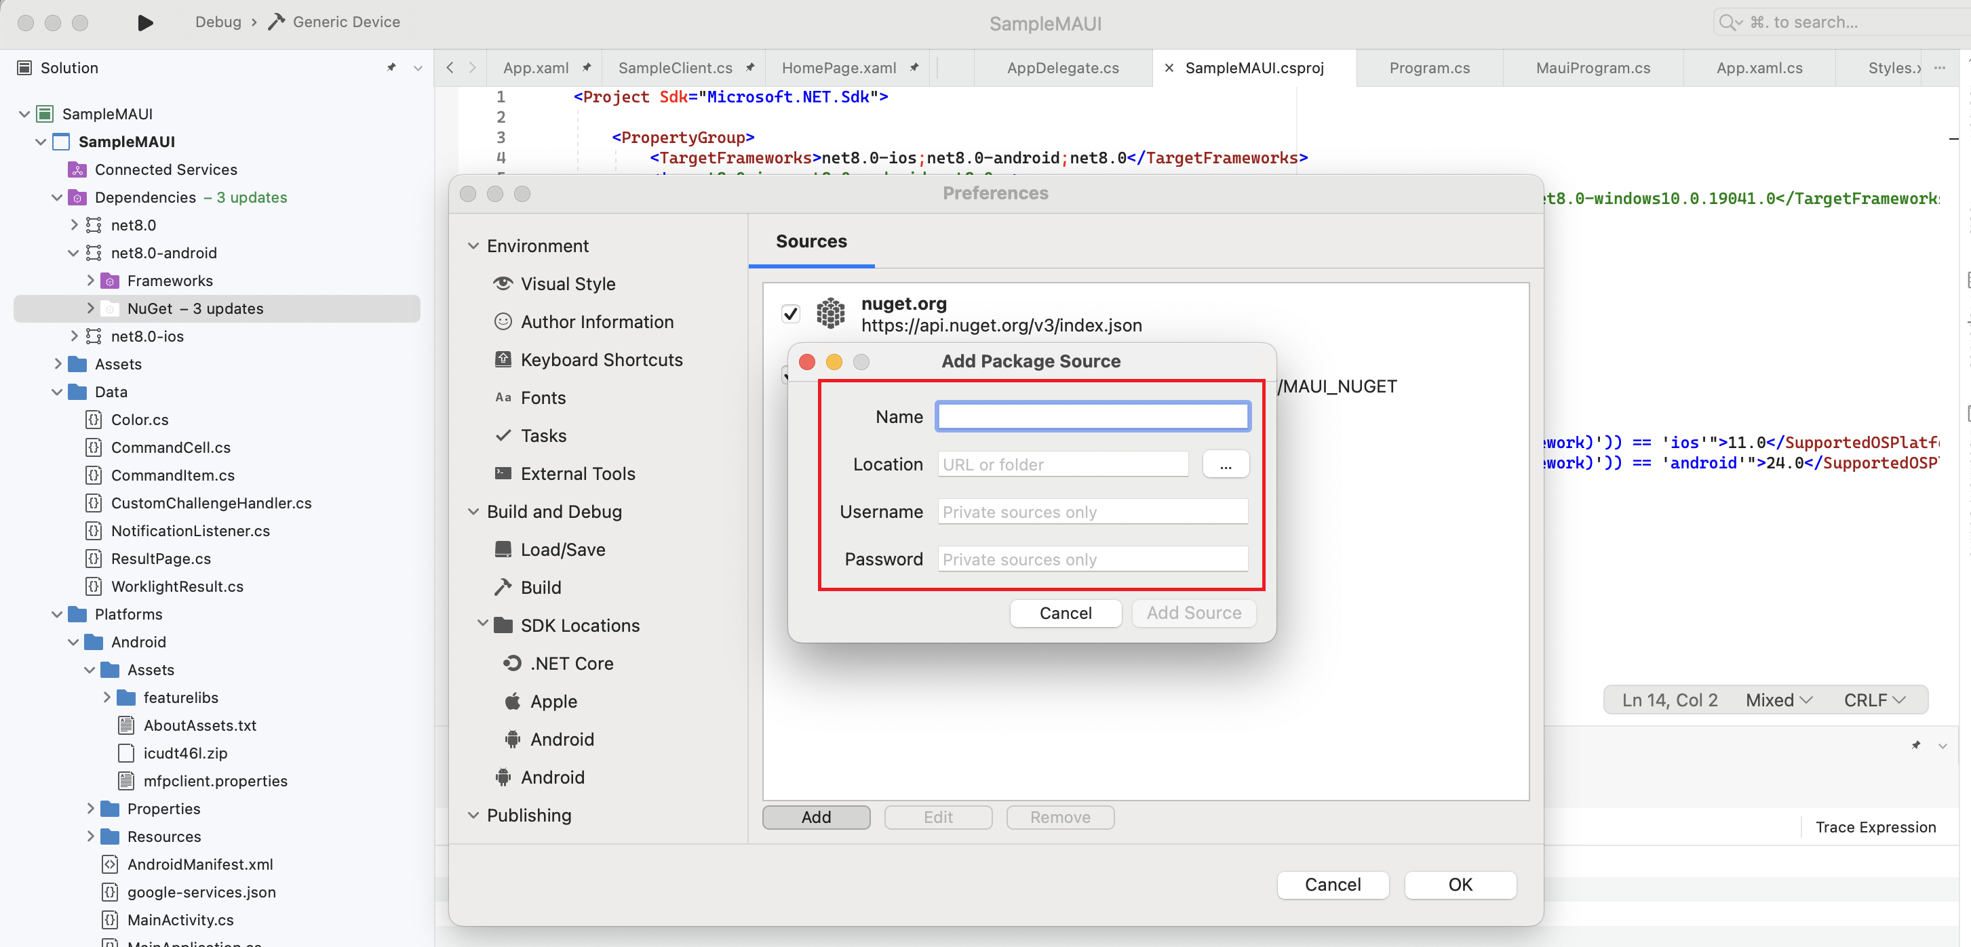
Task: Click the Location URL field
Action: coord(1062,464)
